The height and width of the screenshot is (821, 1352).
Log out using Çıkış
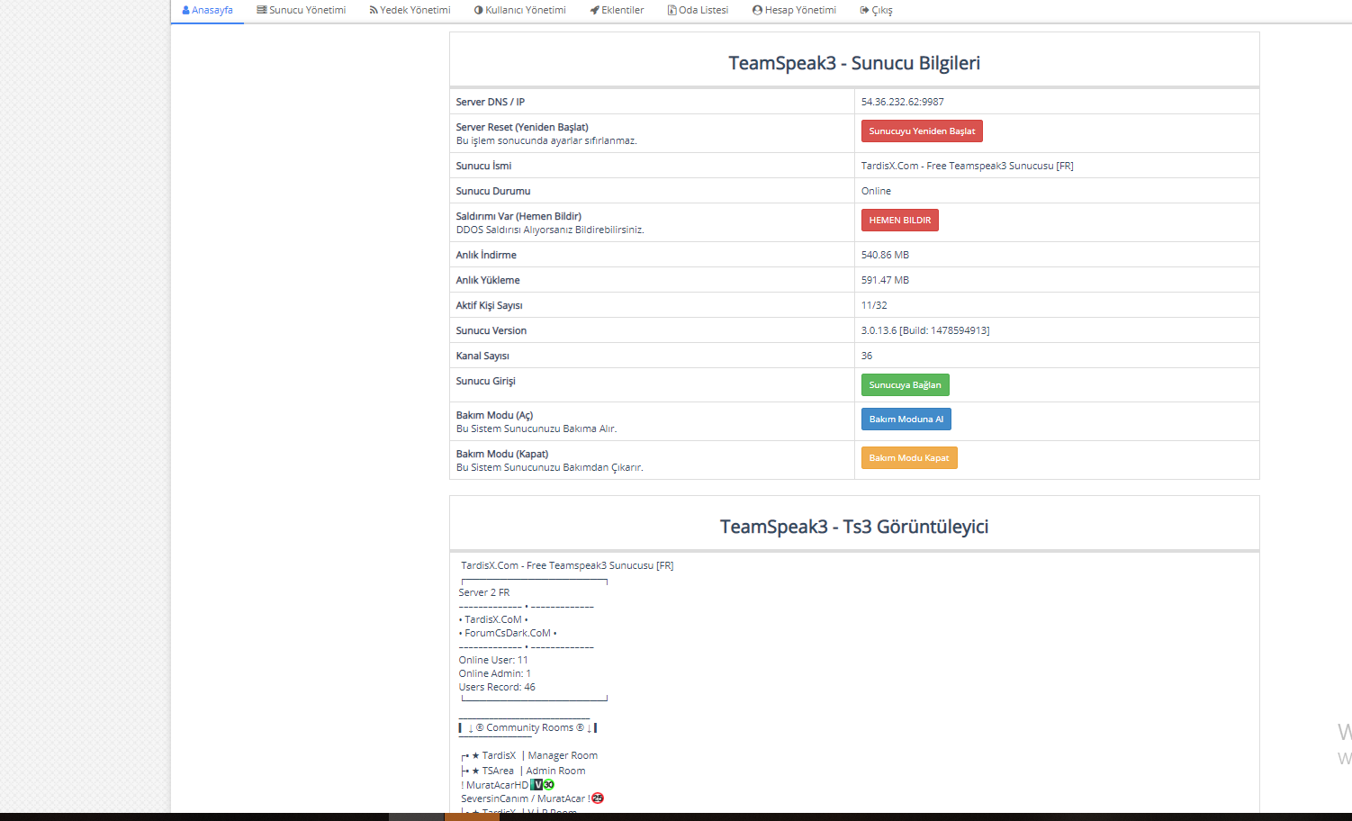[x=877, y=11]
